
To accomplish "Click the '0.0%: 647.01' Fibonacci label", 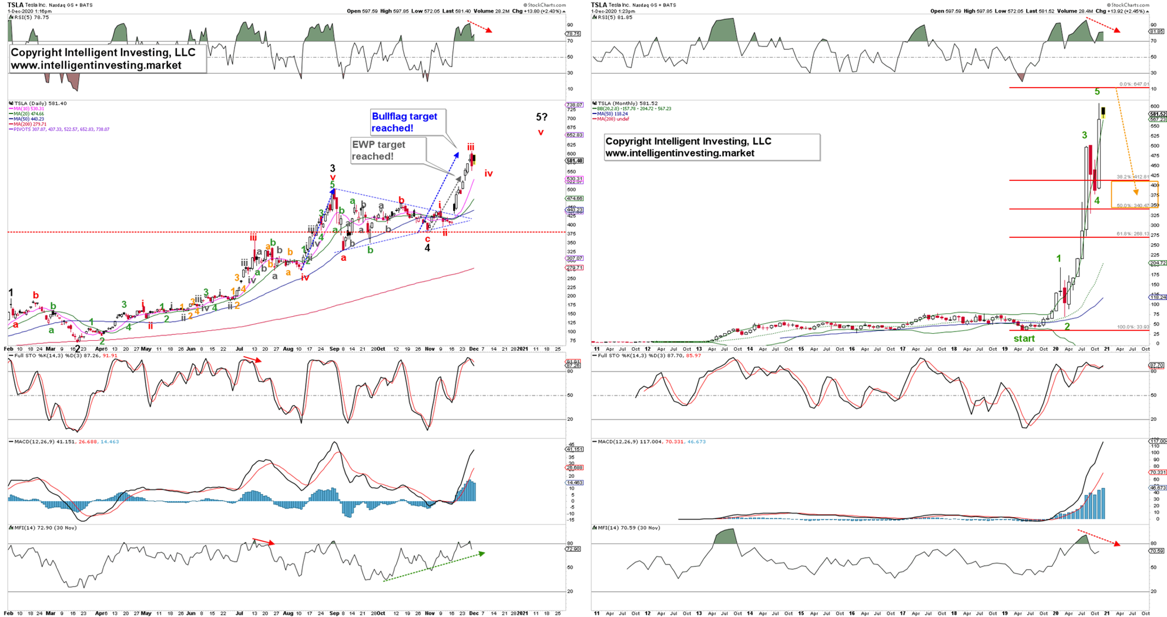I will pos(1134,85).
